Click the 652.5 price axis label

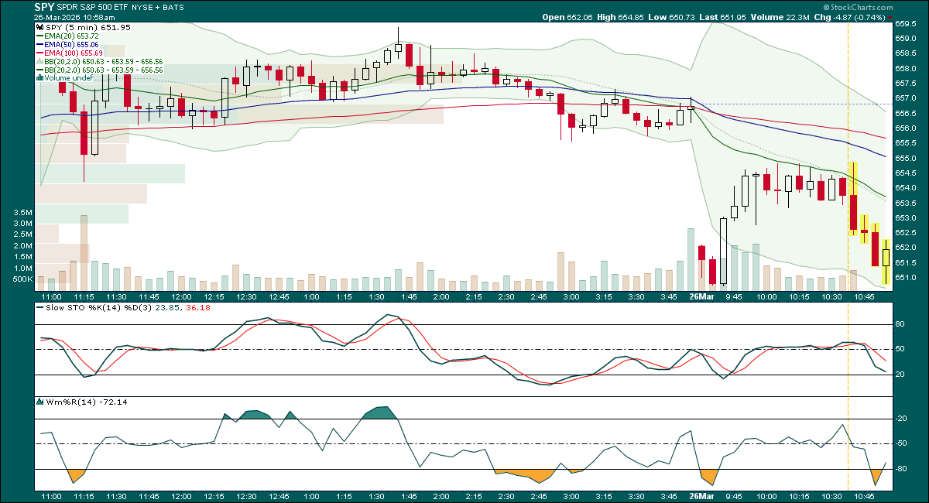pos(907,233)
